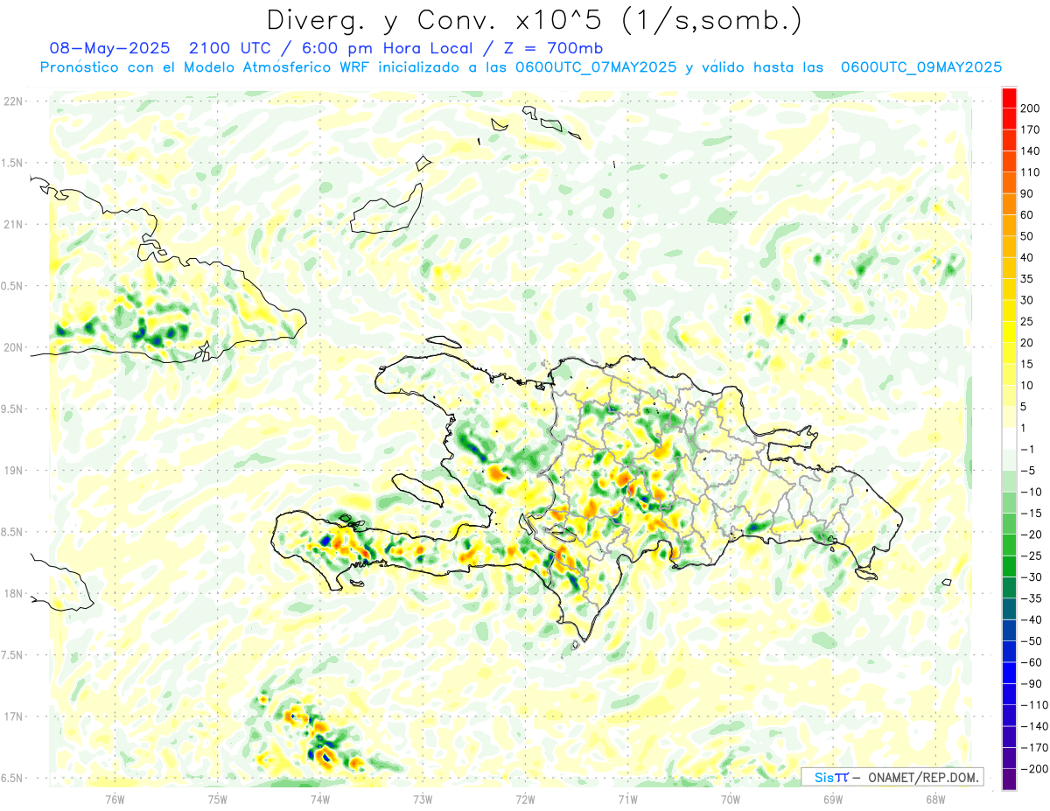Viewport: 1050px width, 811px height.
Task: Click the 'Pronóstico con el Modelo Atmósferico WRF' line
Action: (206, 67)
